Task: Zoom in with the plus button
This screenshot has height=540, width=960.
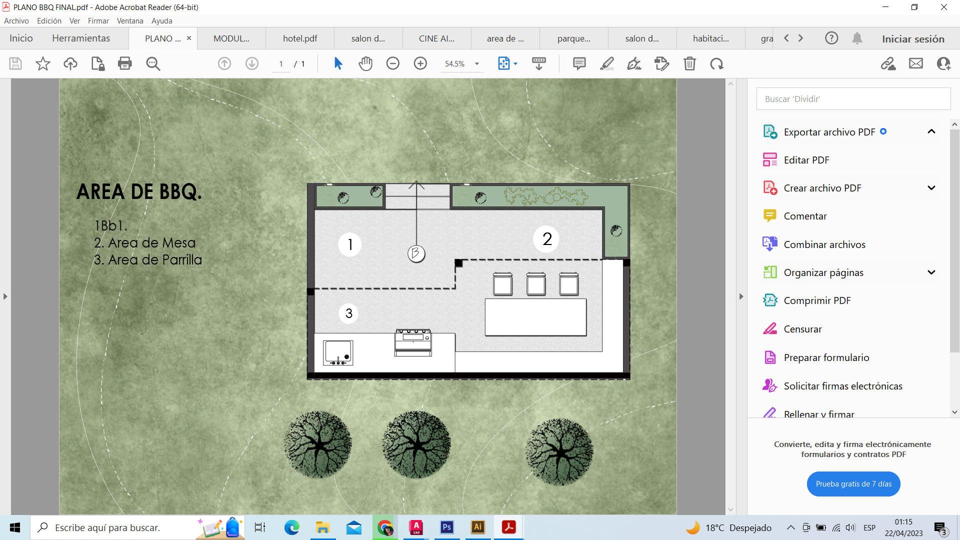Action: click(420, 63)
